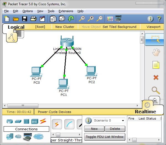The height and width of the screenshot is (145, 166).
Task: Open the Tools menu
Action: [51, 11]
